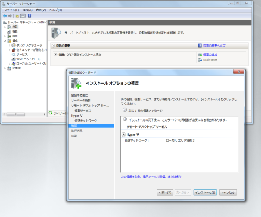The image size is (261, 217).
Task: Click the タスク スケジューラ clock icon
Action: click(x=14, y=45)
